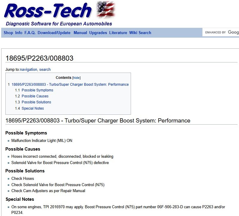Type in the Google search field
239x216 pixels.
click(221, 32)
